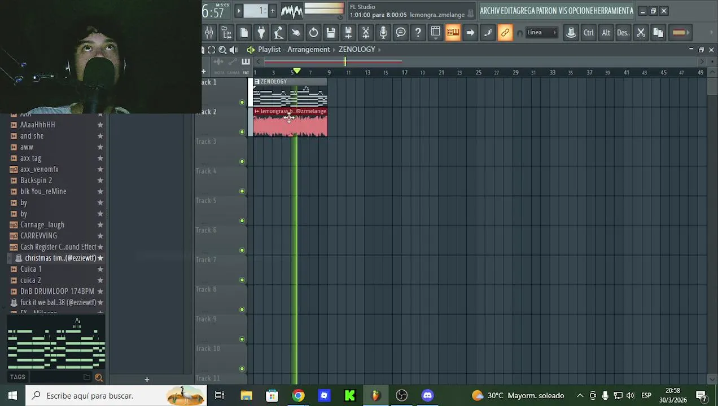Select the stamp tool icon
Viewport: 718px width, 406px height.
pyautogui.click(x=571, y=33)
